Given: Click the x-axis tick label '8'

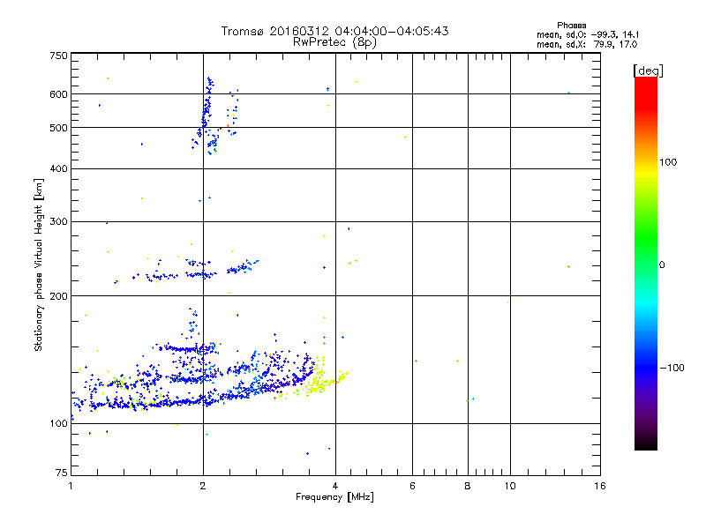Looking at the screenshot, I should click(x=468, y=486).
